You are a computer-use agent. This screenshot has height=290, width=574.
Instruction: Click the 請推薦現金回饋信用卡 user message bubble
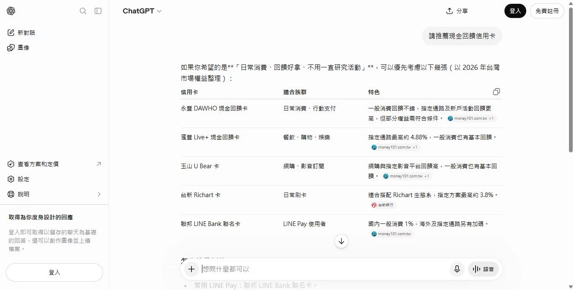click(462, 36)
